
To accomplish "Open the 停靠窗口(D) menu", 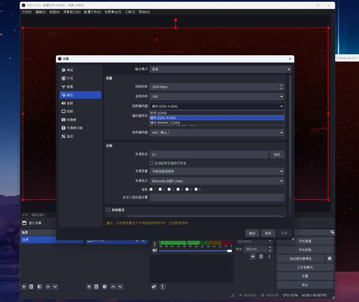I will [72, 12].
